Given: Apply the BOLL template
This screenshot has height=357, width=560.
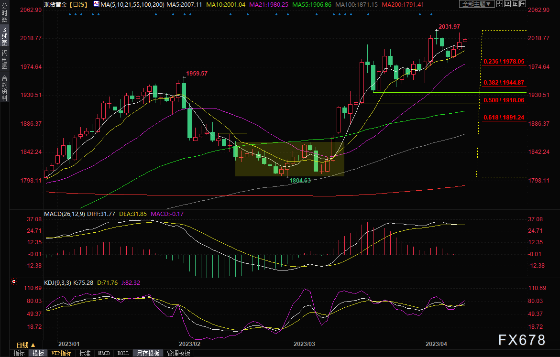Looking at the screenshot, I should point(123,353).
